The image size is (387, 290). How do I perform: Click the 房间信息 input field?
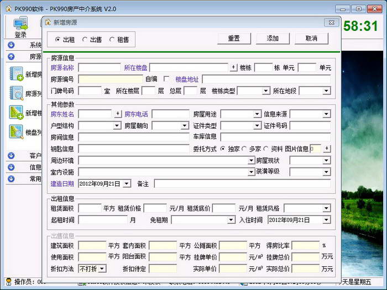click(x=134, y=137)
